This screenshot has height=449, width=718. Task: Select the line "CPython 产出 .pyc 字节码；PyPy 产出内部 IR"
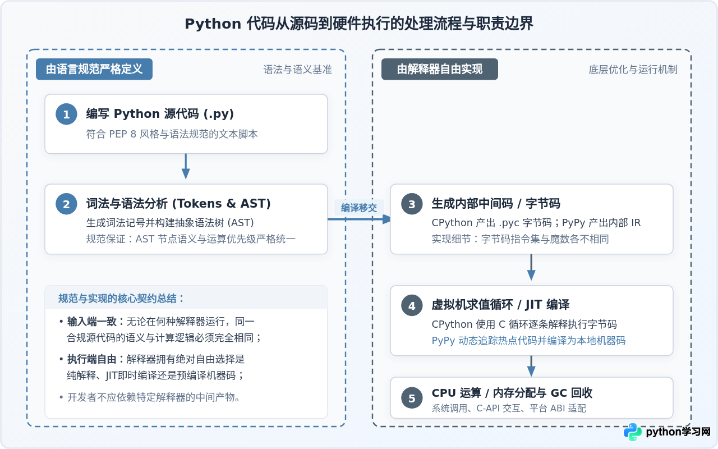(x=536, y=223)
